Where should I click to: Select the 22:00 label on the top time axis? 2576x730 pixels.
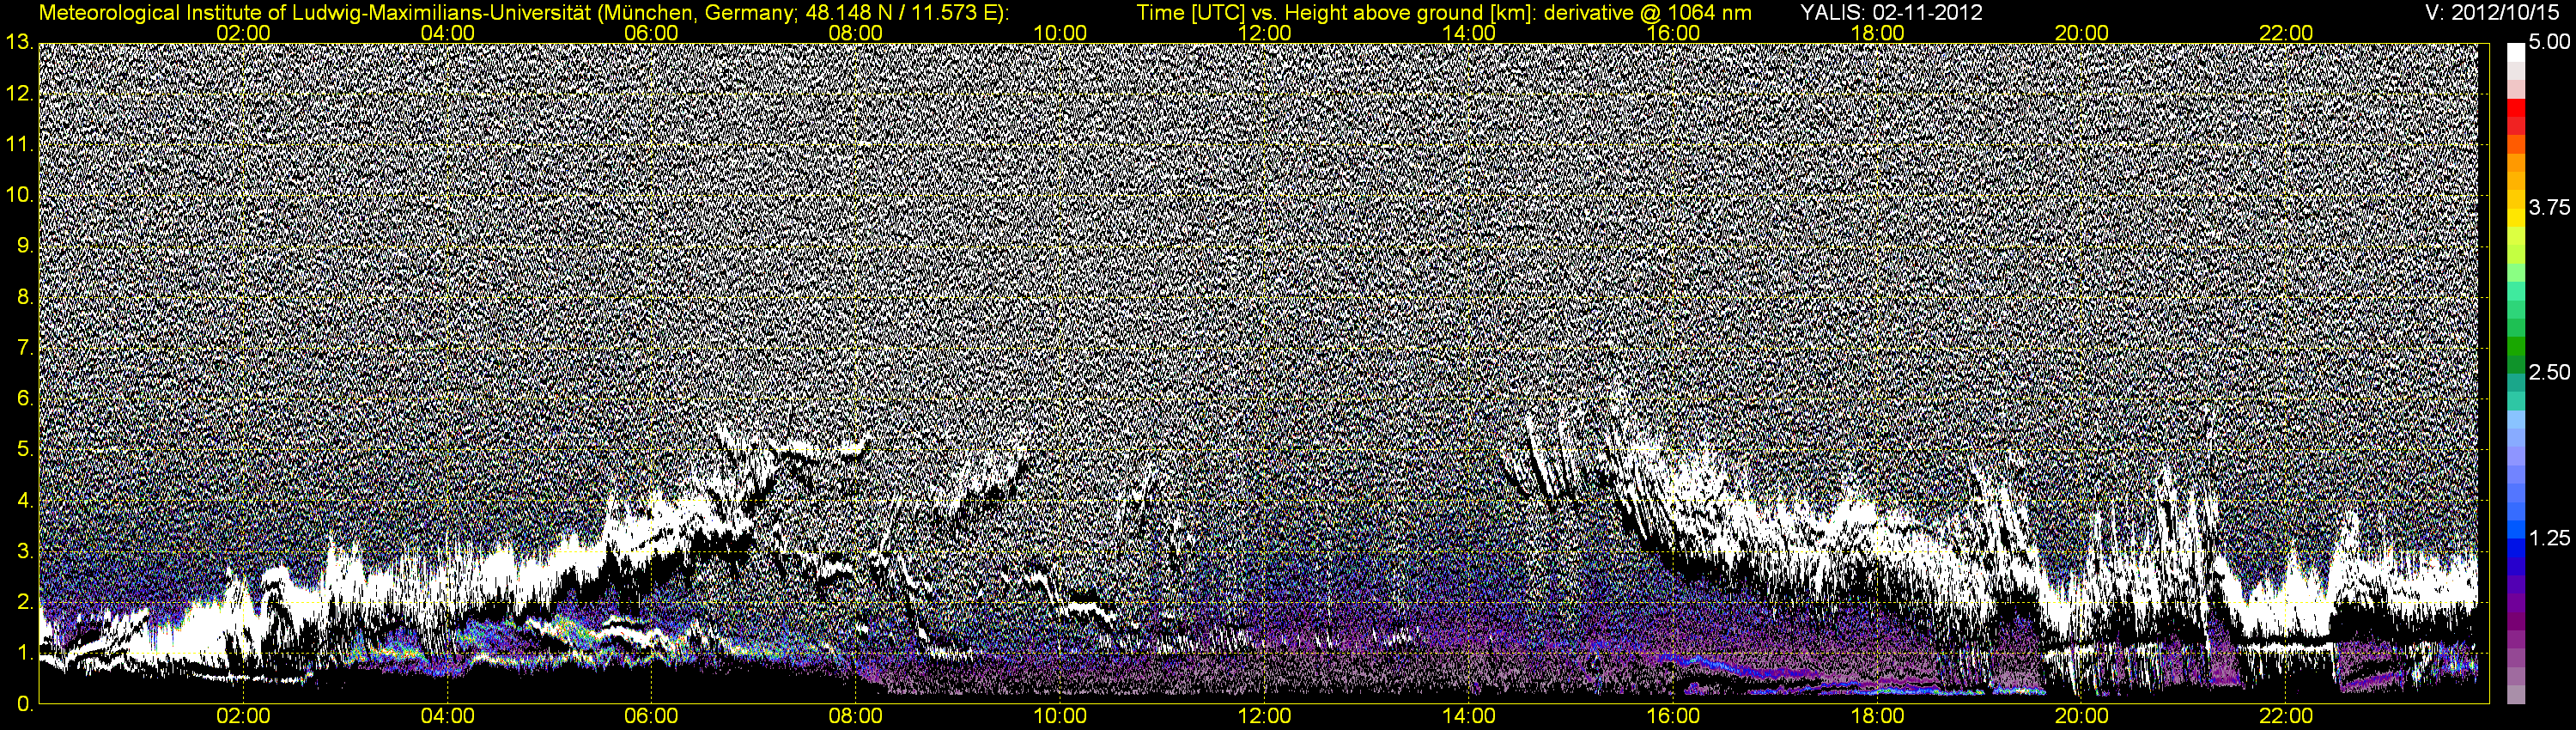(x=2287, y=33)
